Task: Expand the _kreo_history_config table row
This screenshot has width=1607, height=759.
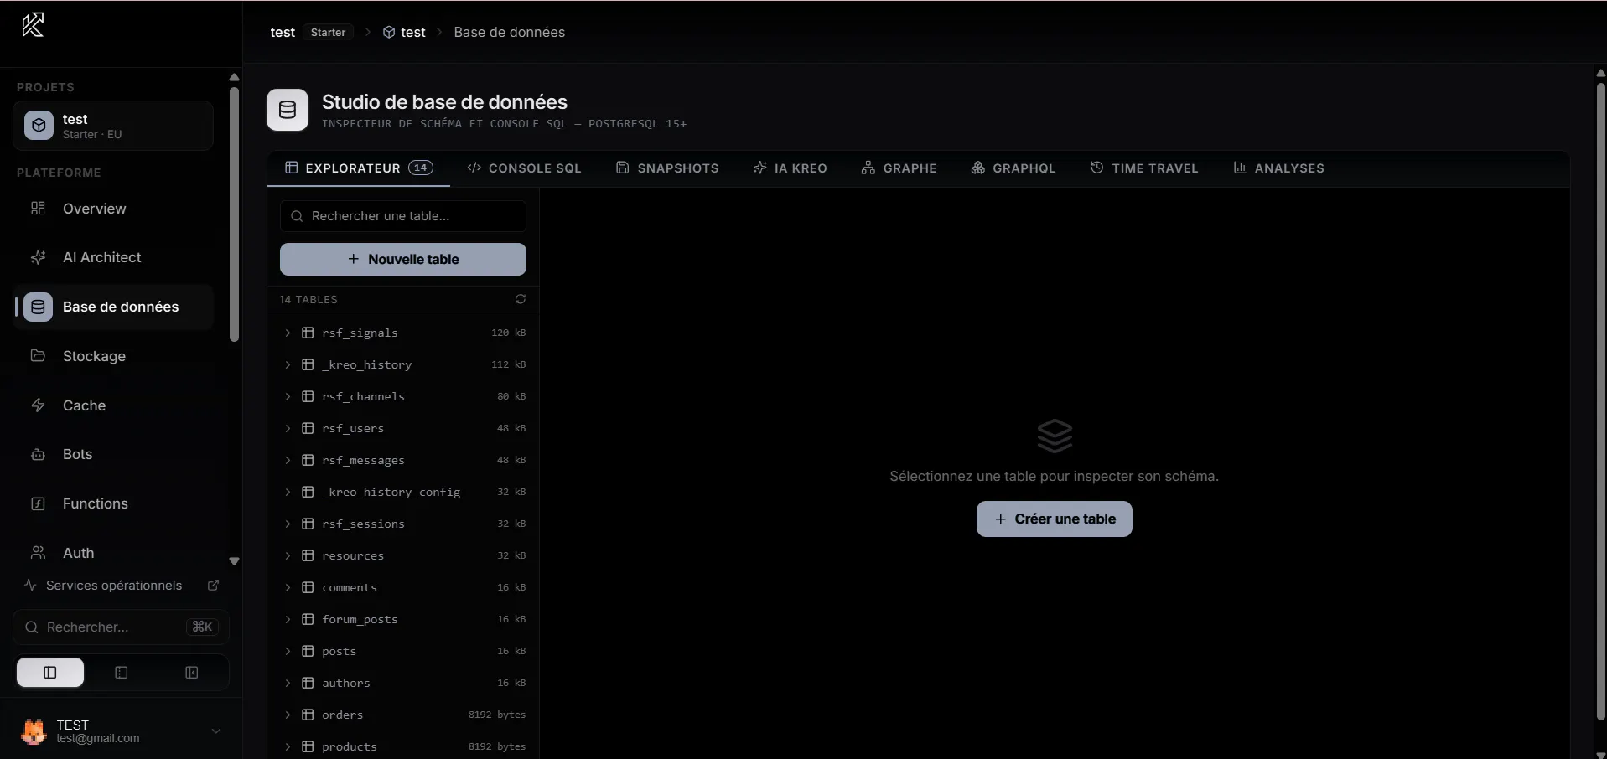Action: [288, 492]
